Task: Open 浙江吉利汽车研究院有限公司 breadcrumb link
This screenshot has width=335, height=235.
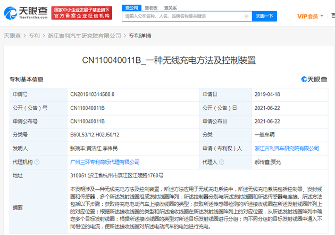Action: tap(84, 36)
